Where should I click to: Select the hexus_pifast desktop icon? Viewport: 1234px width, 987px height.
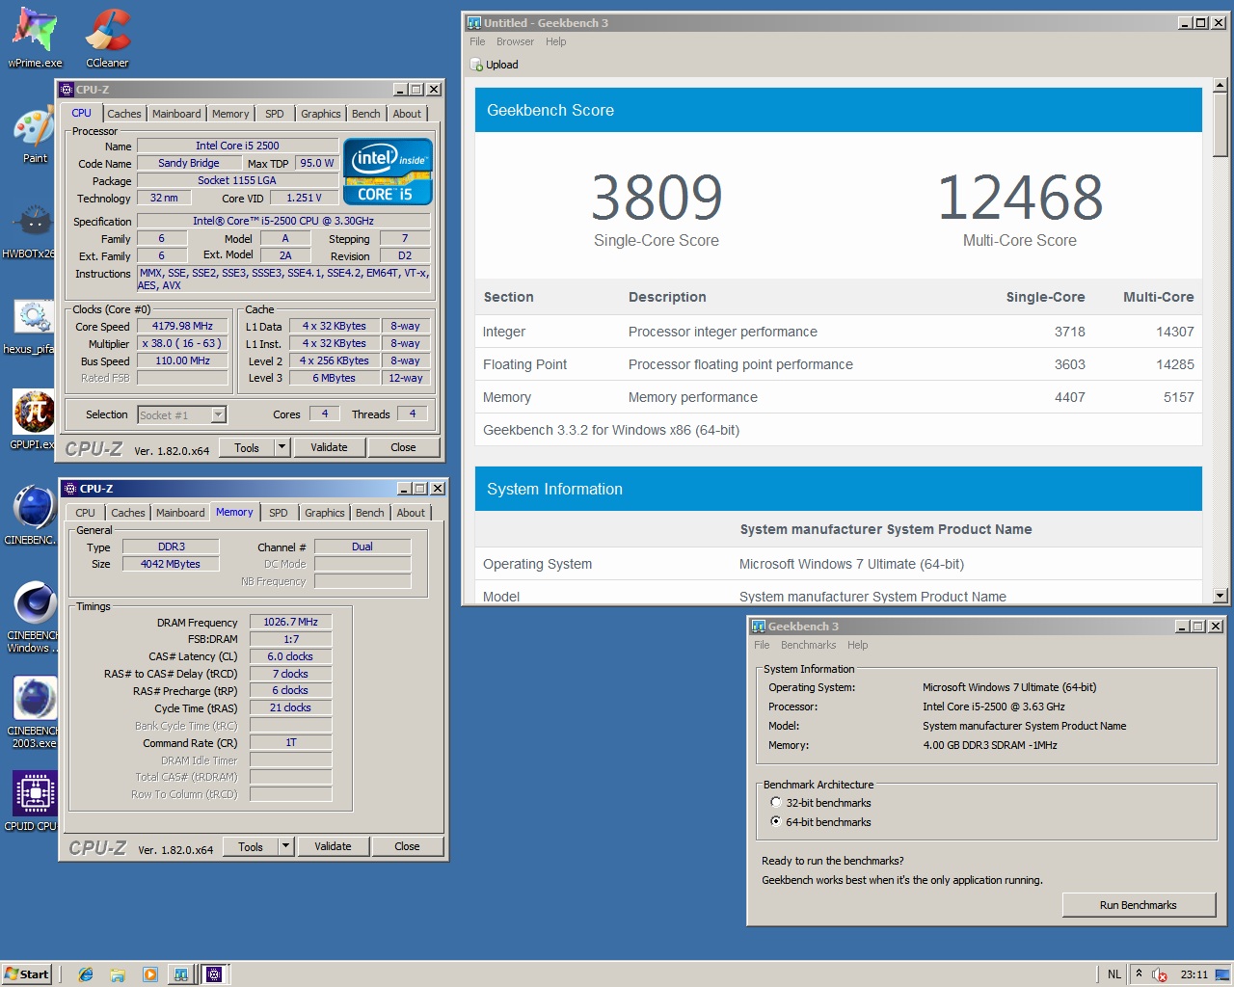click(31, 327)
